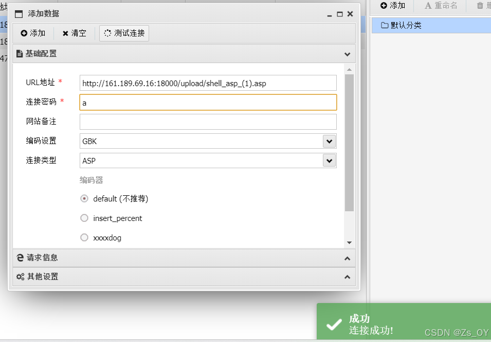This screenshot has width=491, height=342.
Task: Collapse the 基础配置 section chevron
Action: point(347,54)
